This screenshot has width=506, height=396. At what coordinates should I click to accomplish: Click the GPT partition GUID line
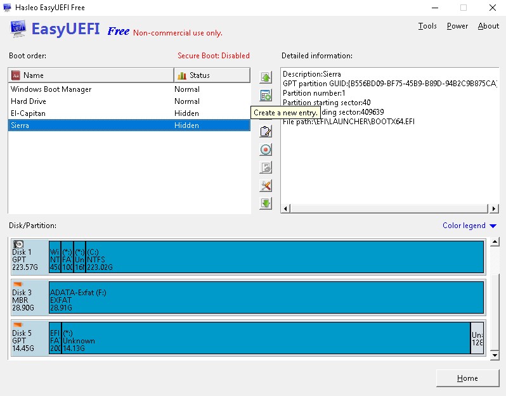point(390,84)
